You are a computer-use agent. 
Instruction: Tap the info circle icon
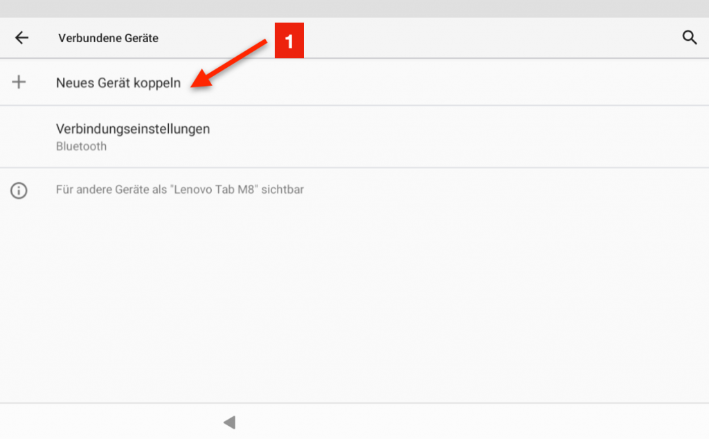click(x=19, y=190)
